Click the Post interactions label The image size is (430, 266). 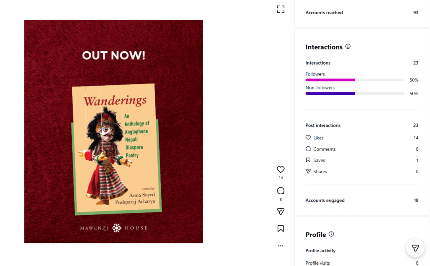tap(323, 125)
